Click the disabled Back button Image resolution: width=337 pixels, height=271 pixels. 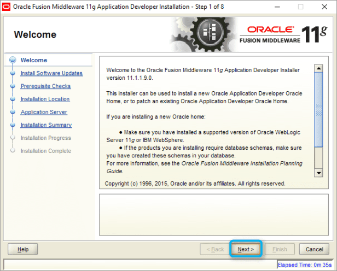(215, 249)
